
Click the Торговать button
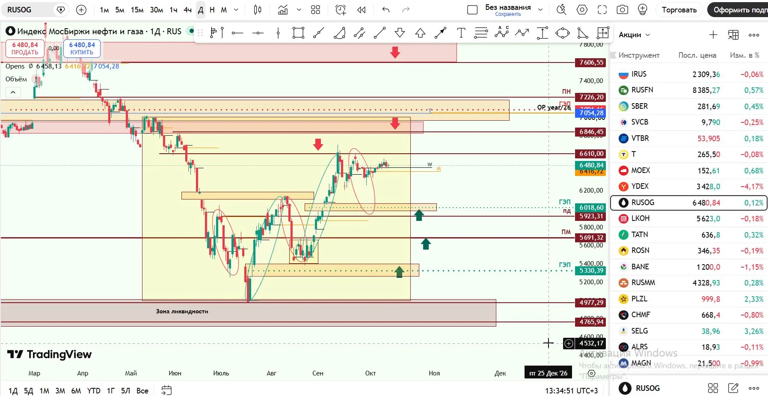pyautogui.click(x=679, y=10)
